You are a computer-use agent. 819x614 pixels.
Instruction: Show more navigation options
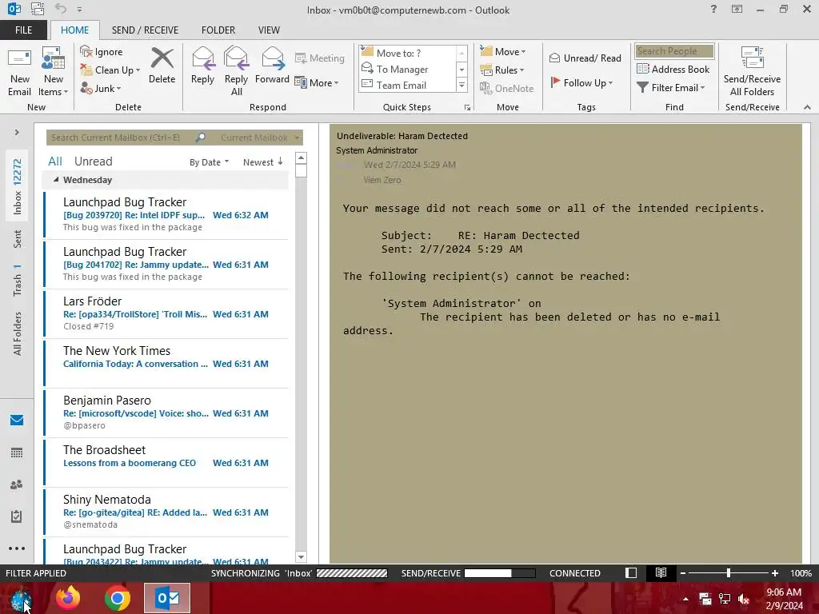[x=17, y=548]
